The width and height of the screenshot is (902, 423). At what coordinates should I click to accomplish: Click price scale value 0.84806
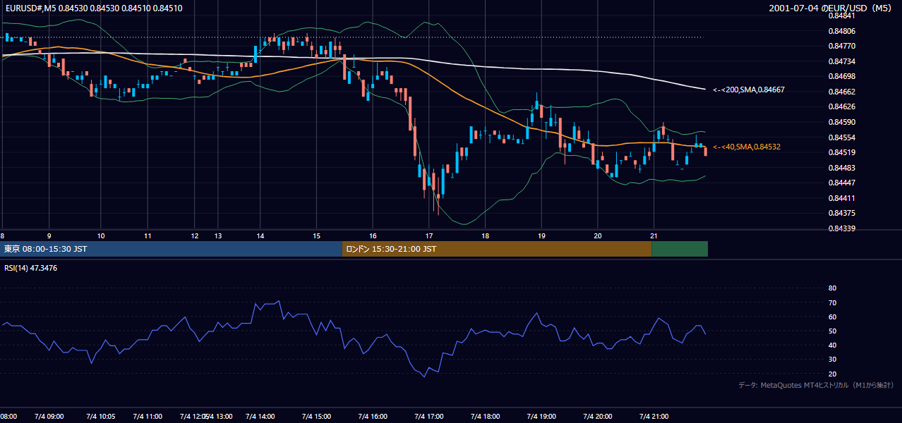[x=841, y=31]
